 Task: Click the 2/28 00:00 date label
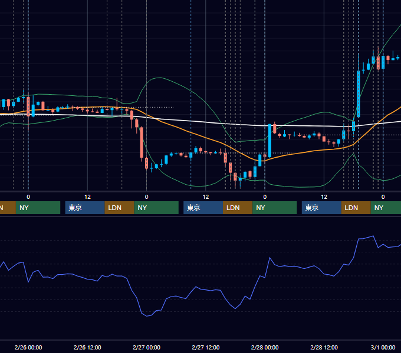[x=265, y=347]
